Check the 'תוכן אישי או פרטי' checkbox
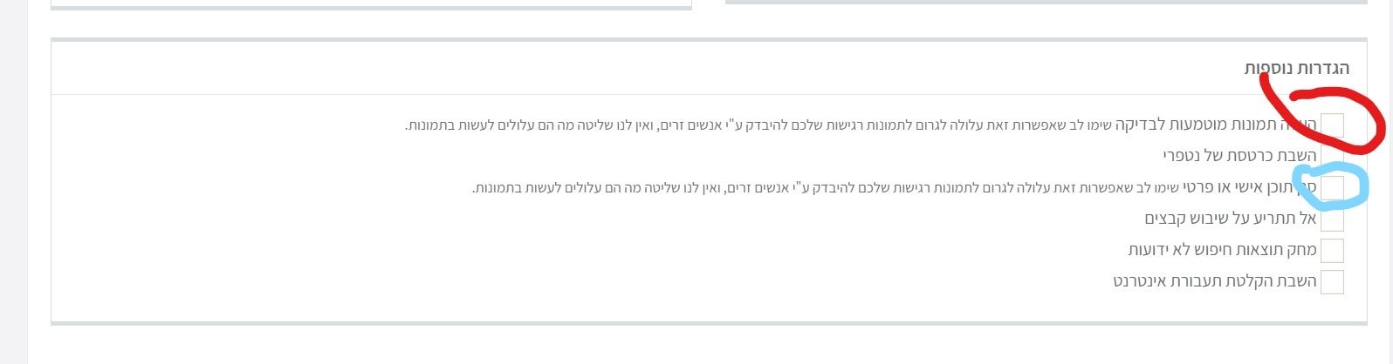 [x=1332, y=187]
